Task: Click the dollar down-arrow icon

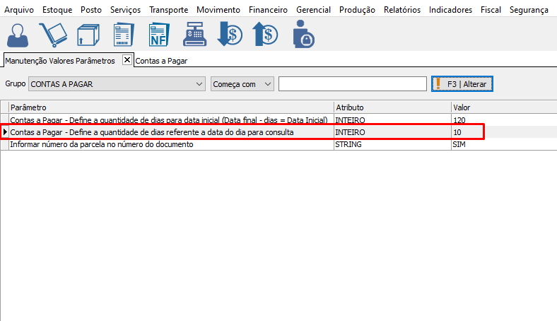Action: click(x=230, y=34)
